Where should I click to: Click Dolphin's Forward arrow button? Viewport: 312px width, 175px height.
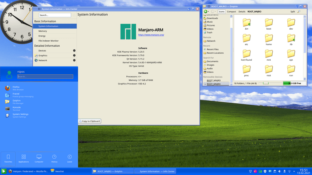click(x=212, y=12)
